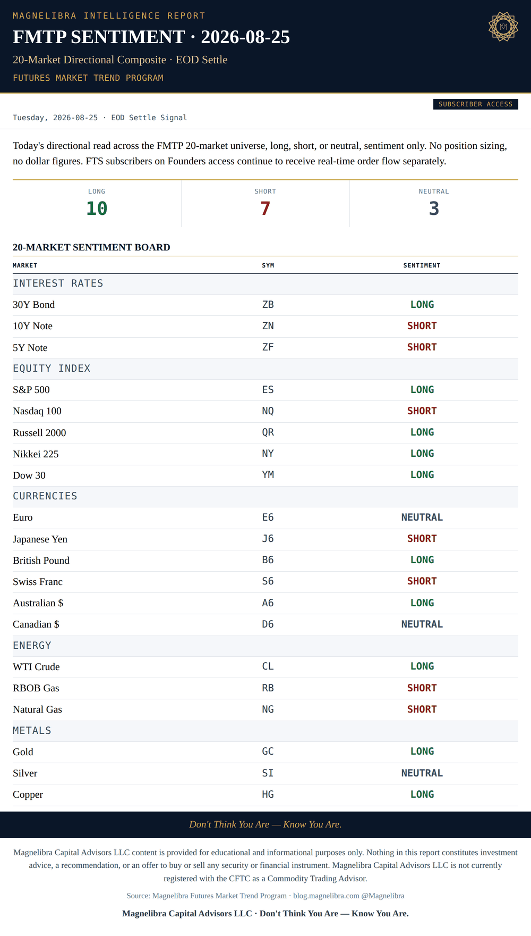This screenshot has width=531, height=936.
Task: Click the Long count summary tile
Action: click(97, 204)
